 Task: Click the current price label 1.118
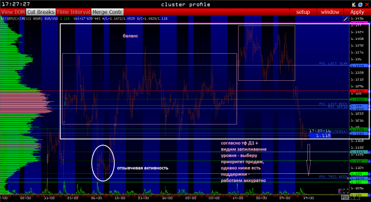click(x=321, y=136)
